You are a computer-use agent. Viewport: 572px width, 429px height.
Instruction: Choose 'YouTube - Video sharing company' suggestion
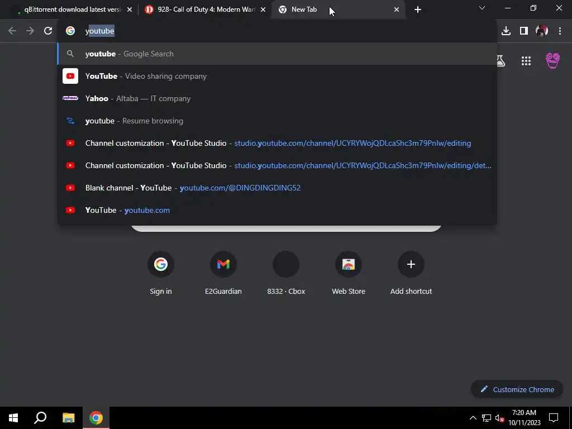click(277, 76)
